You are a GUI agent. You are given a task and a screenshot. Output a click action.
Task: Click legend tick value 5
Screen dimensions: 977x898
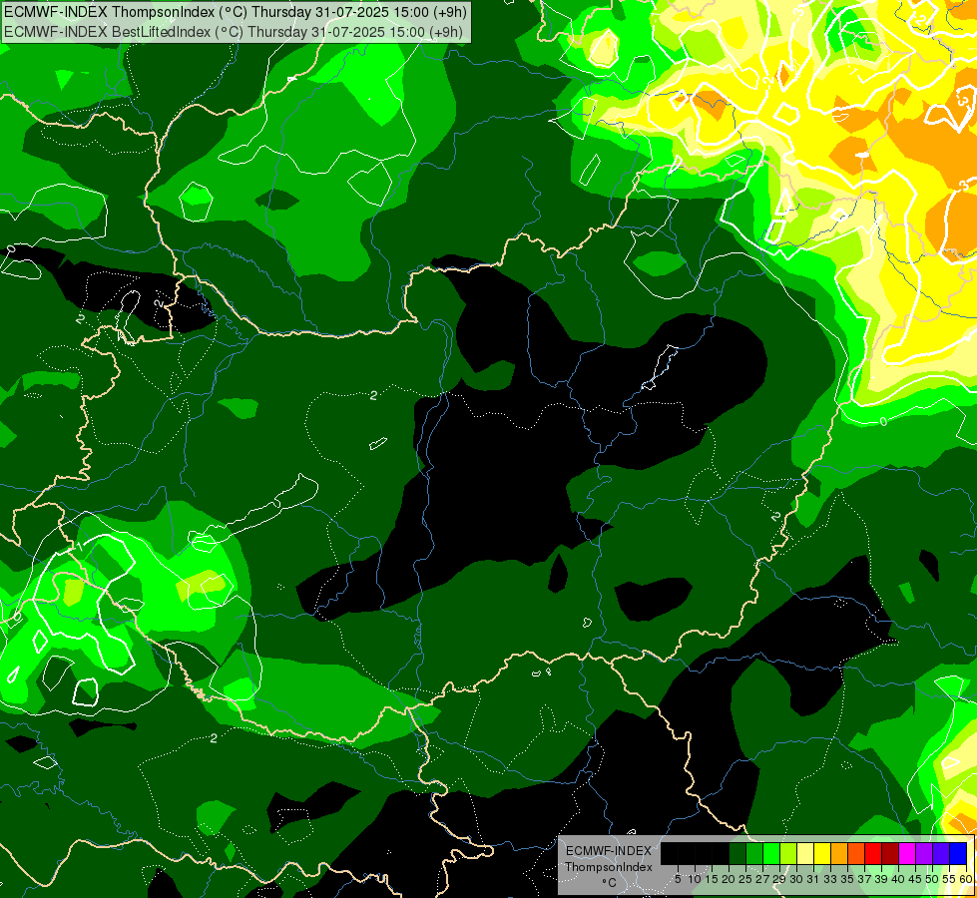tap(678, 879)
